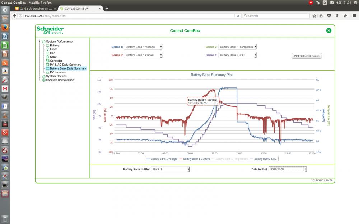Select the Conext ComBox browser tab
The image size is (359, 224).
[x=80, y=9]
